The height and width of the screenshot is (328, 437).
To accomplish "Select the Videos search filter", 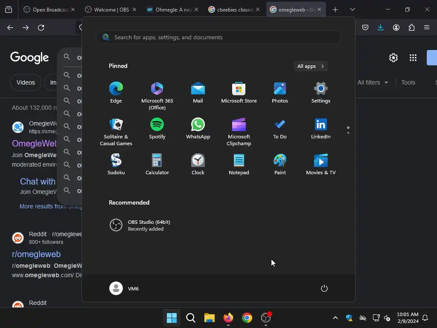I will click(x=26, y=82).
